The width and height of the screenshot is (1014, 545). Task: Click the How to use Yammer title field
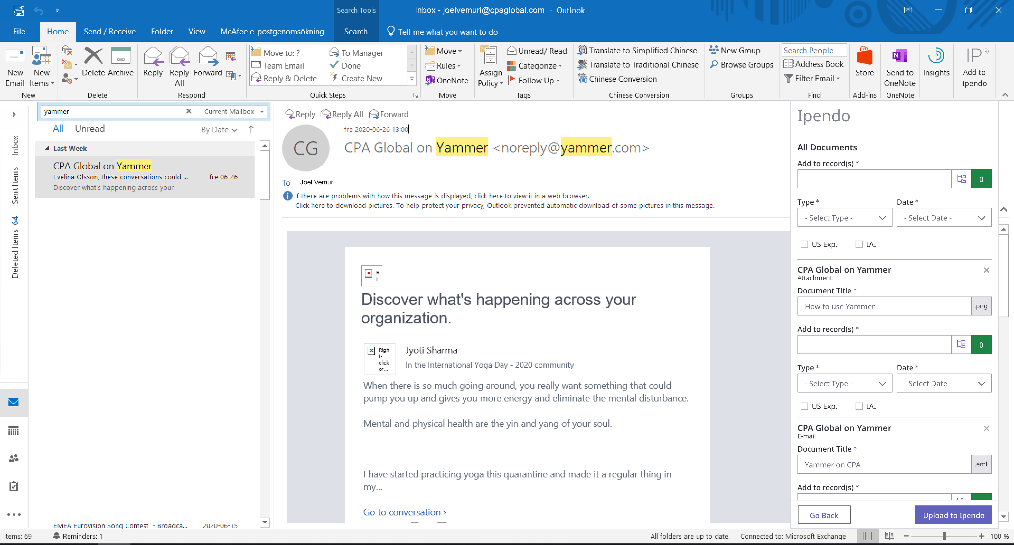[x=884, y=306]
